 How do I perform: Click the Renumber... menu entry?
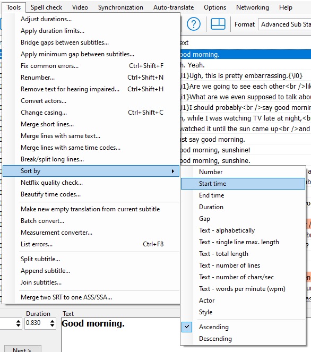point(91,78)
